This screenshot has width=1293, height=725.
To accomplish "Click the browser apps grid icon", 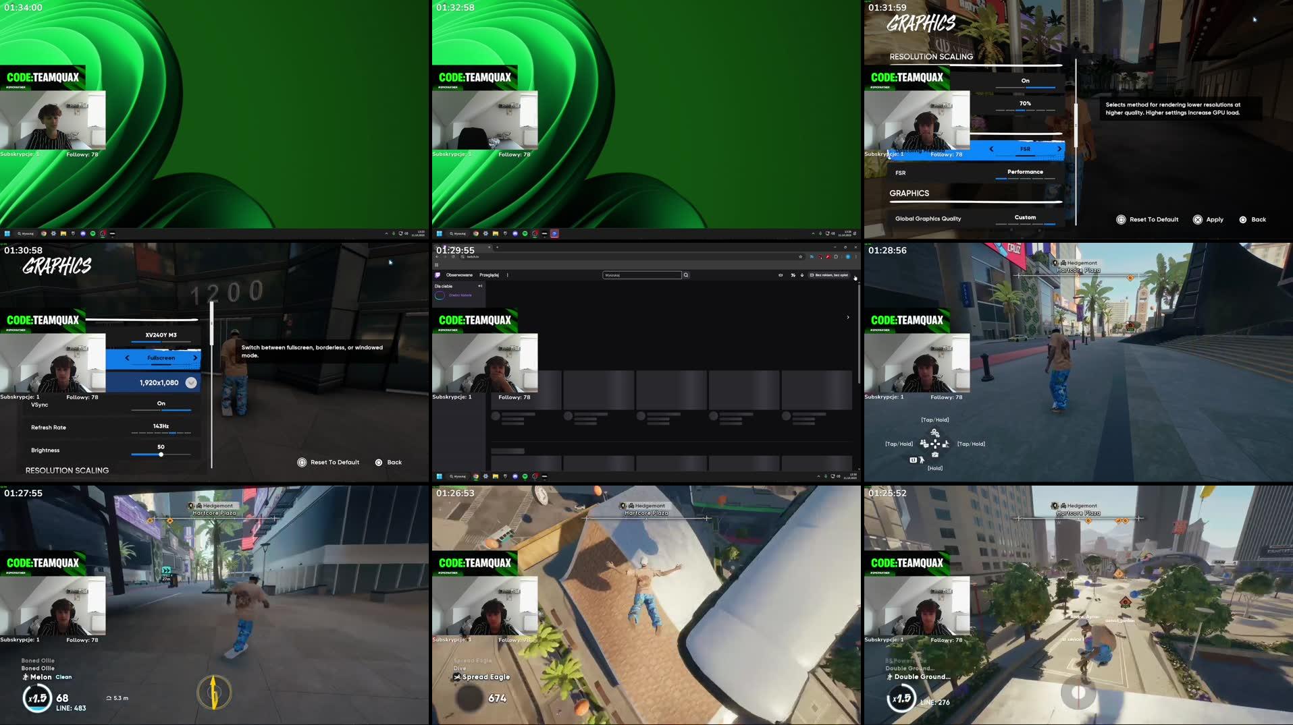I will coord(437,265).
